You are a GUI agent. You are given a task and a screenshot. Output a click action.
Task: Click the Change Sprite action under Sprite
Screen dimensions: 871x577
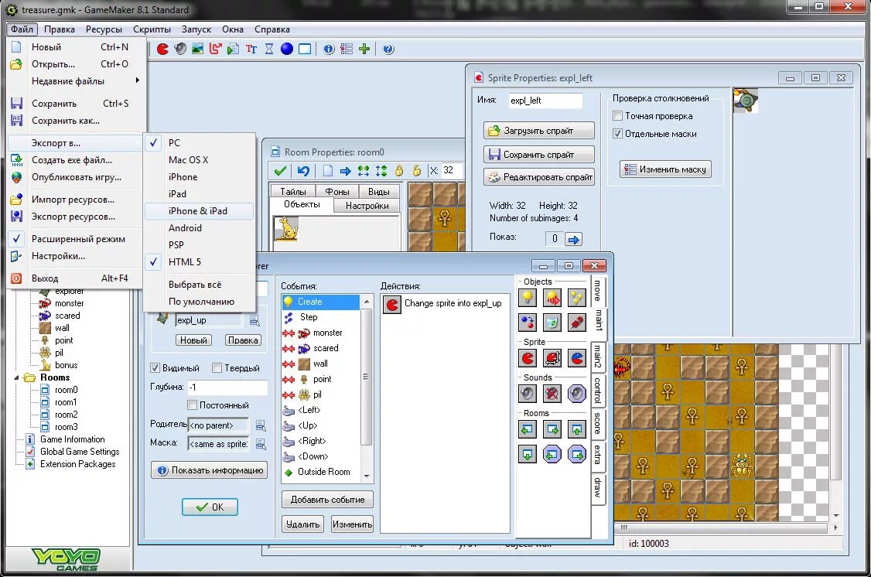tap(528, 358)
